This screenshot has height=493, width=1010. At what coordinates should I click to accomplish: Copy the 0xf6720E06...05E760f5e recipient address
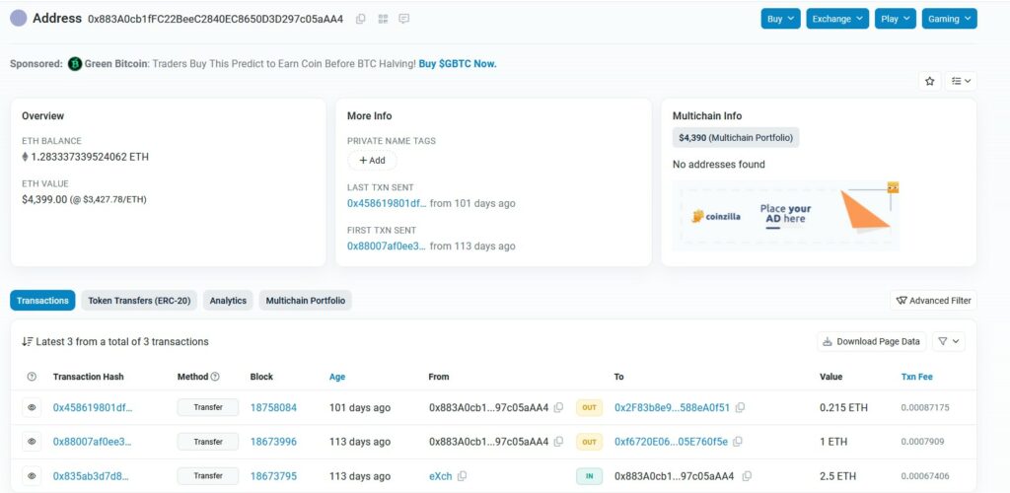(739, 442)
